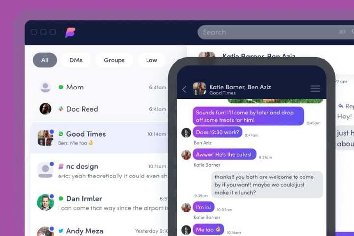Click the Beeper logo in the title bar
Screen dimensions: 354x236
click(x=70, y=32)
